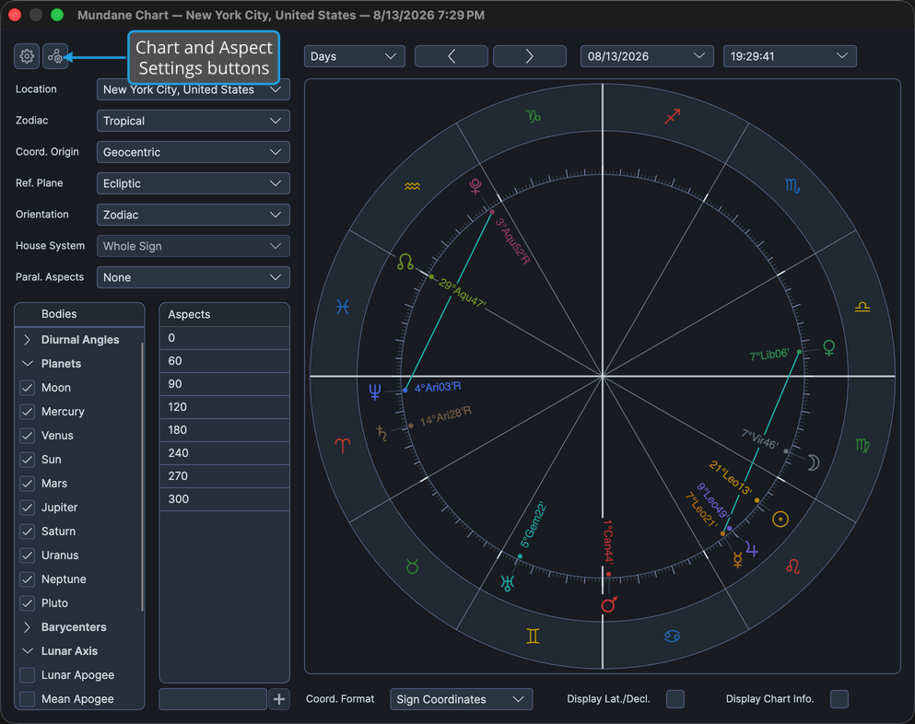Select North Node glyph in chart
Image resolution: width=915 pixels, height=724 pixels.
pos(405,262)
